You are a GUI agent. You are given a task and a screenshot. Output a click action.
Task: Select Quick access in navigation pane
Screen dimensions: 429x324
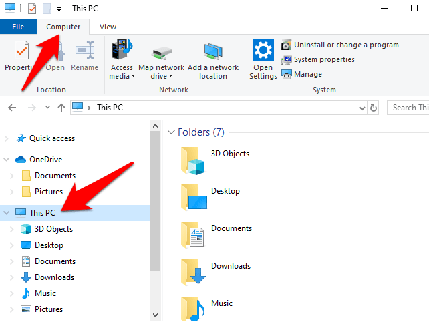[52, 138]
